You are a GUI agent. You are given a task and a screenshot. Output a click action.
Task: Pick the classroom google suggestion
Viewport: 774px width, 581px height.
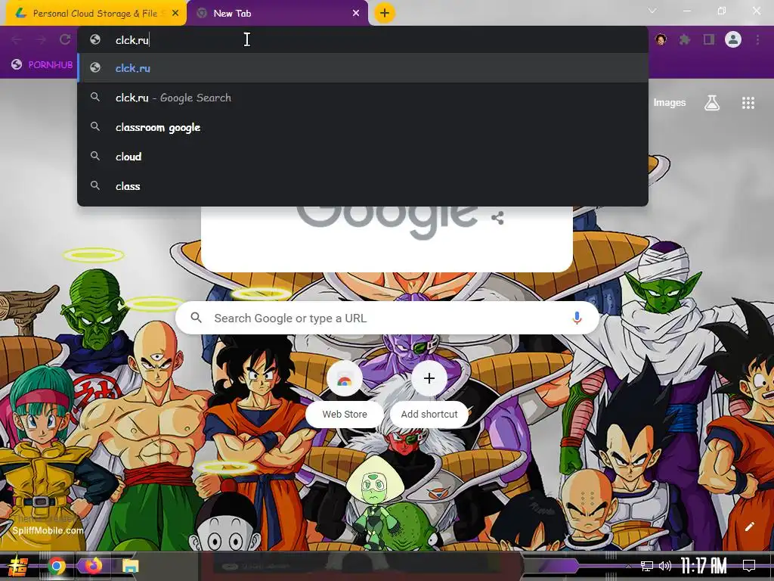(x=363, y=127)
